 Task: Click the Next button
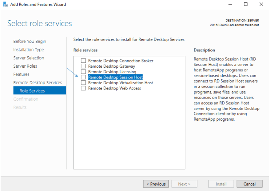(x=184, y=184)
